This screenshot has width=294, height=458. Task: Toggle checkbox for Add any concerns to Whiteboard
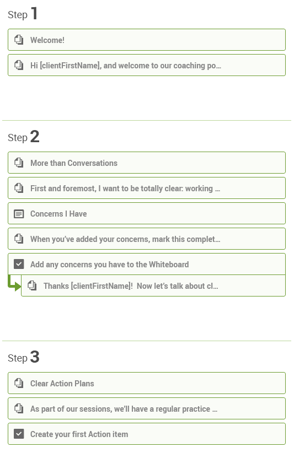point(19,265)
